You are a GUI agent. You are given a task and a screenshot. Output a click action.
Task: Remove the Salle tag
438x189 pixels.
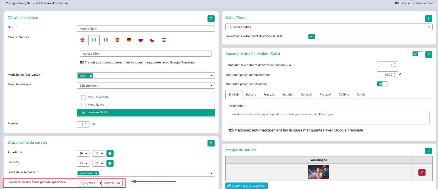pyautogui.click(x=91, y=76)
